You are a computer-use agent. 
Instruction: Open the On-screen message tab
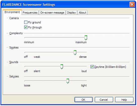point(52,13)
